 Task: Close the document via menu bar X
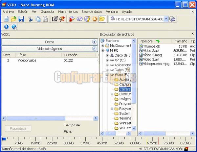click(193, 12)
